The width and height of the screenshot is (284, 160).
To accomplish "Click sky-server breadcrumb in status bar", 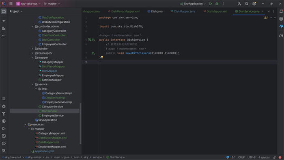I will (33, 157).
